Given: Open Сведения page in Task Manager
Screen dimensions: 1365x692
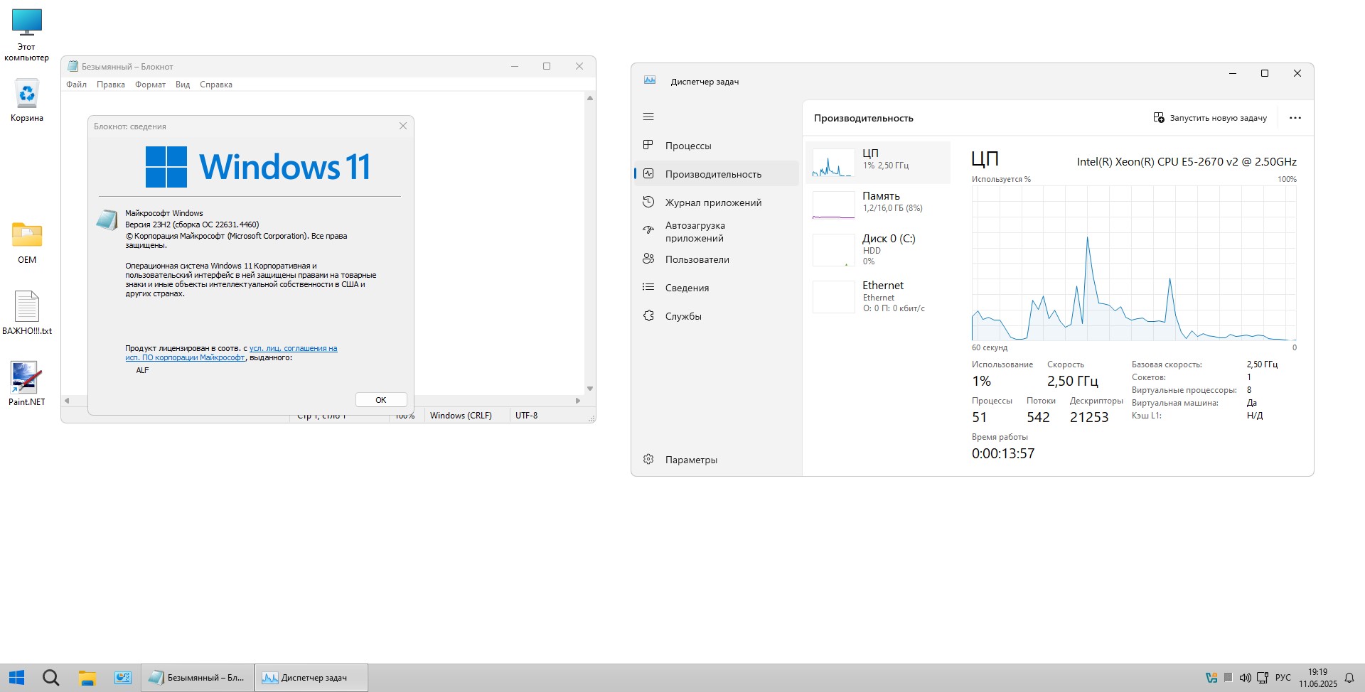Looking at the screenshot, I should 716,288.
